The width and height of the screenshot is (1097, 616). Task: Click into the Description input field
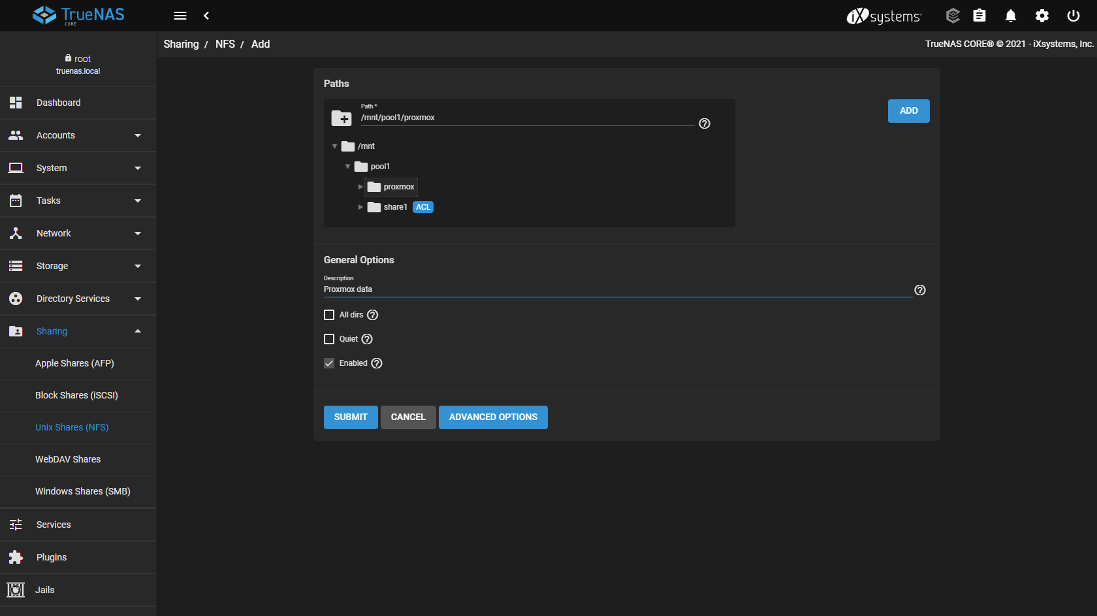coord(618,289)
